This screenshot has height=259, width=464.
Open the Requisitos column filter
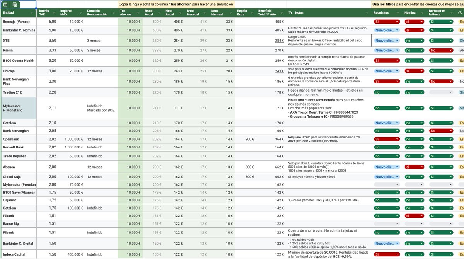point(398,13)
